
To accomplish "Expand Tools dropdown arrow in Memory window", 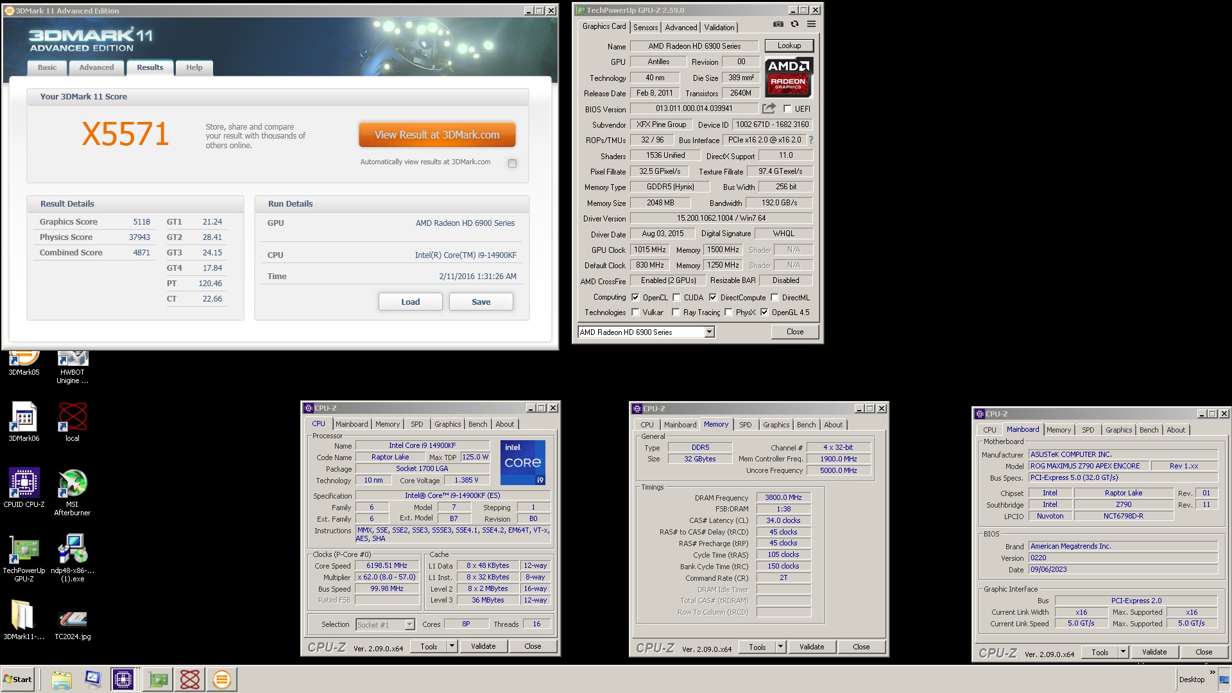I will coord(781,647).
